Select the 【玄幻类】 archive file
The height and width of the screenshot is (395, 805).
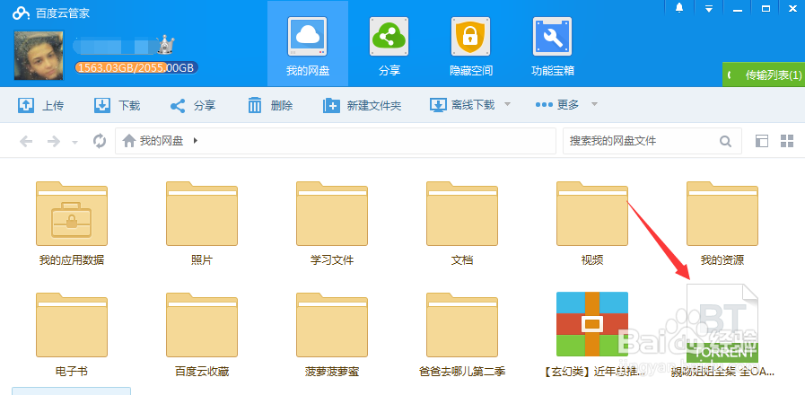[592, 335]
